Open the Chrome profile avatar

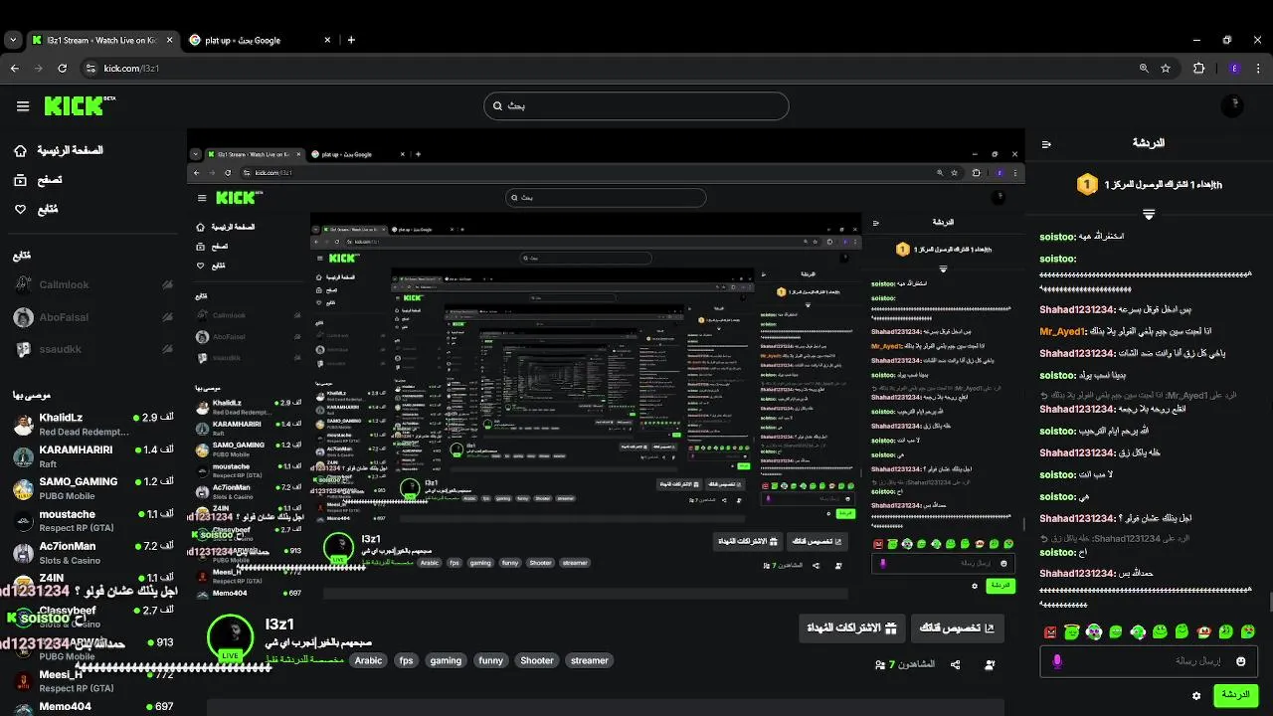click(x=1234, y=68)
